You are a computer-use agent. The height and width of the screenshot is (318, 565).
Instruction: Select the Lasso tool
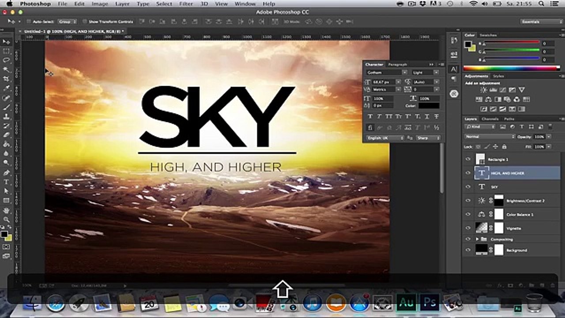[x=6, y=60]
